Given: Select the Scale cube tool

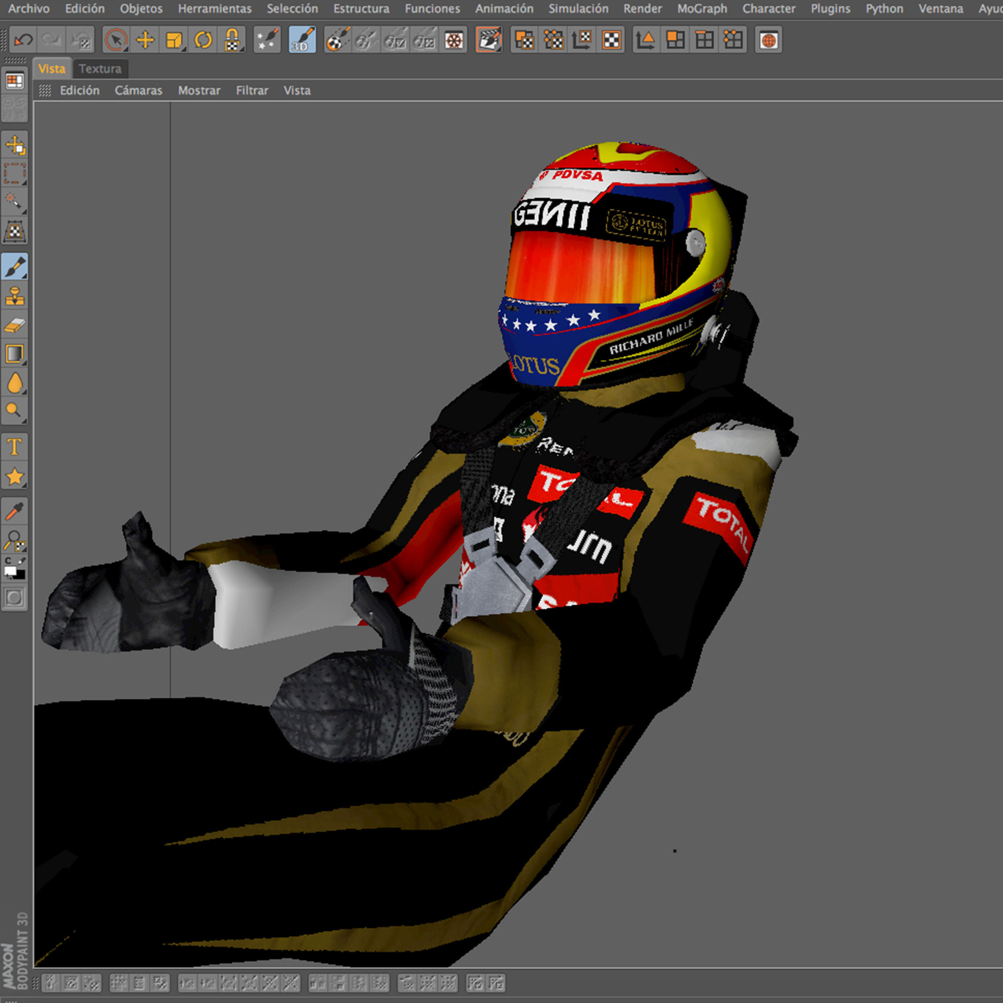Looking at the screenshot, I should tap(174, 40).
